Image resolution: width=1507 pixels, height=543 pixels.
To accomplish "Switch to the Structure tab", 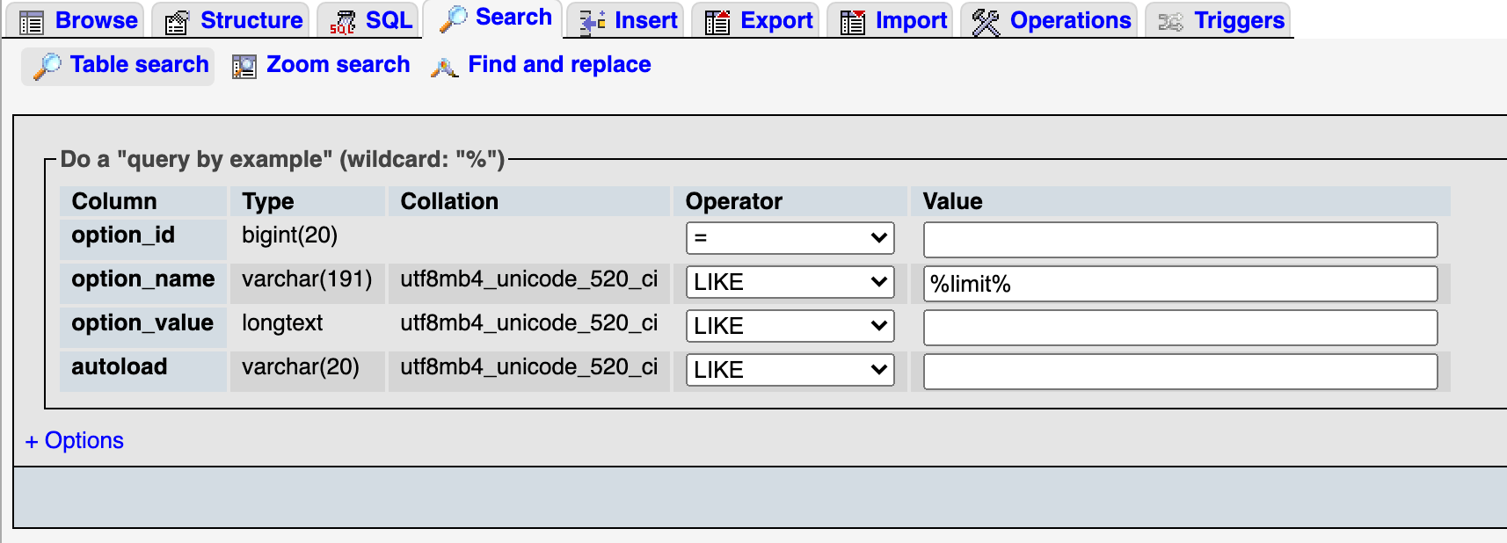I will 230,21.
